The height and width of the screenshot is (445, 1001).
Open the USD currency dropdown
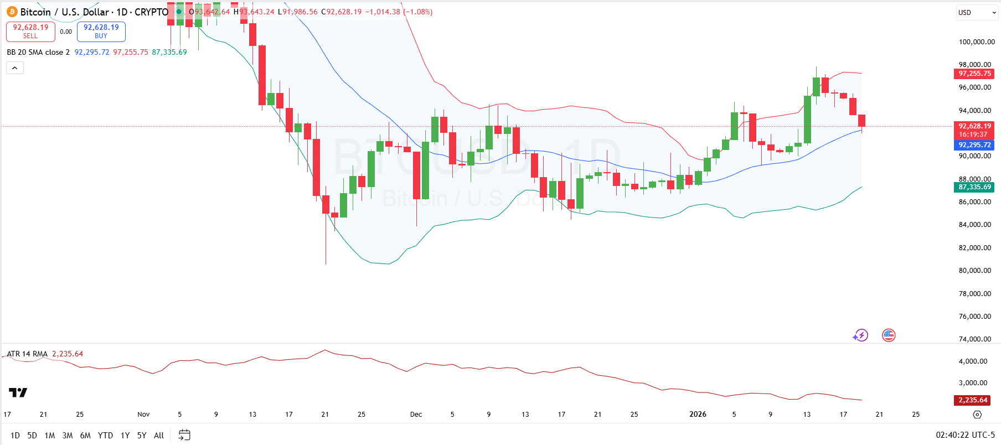point(977,13)
